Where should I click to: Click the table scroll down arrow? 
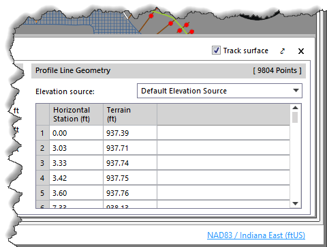pos(295,203)
